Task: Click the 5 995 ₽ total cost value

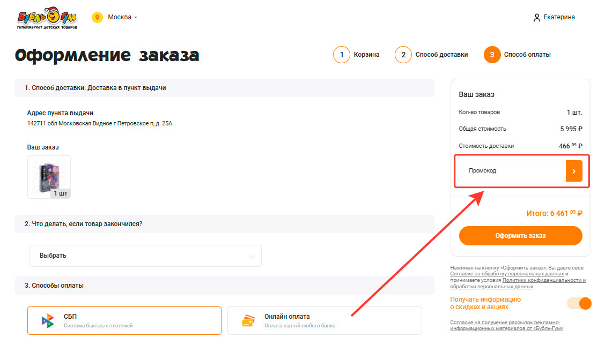Action: [571, 129]
